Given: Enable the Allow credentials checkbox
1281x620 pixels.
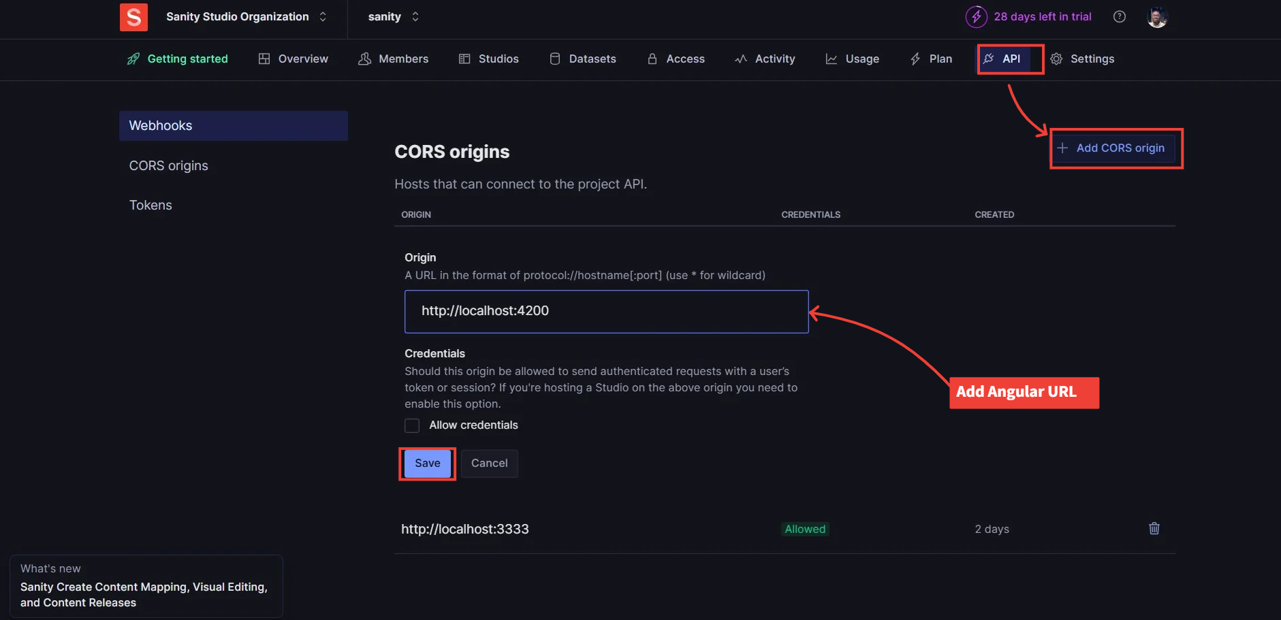Looking at the screenshot, I should point(412,425).
